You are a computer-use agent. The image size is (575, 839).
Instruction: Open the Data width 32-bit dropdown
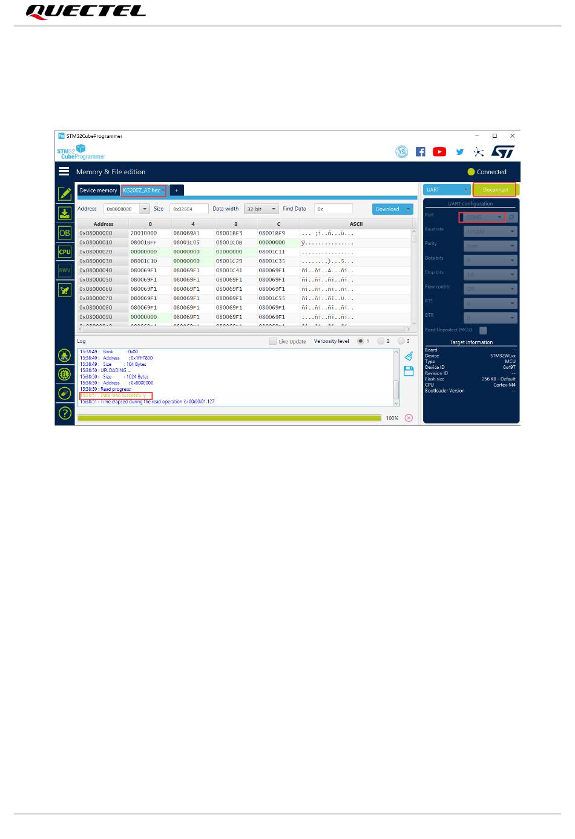click(261, 209)
